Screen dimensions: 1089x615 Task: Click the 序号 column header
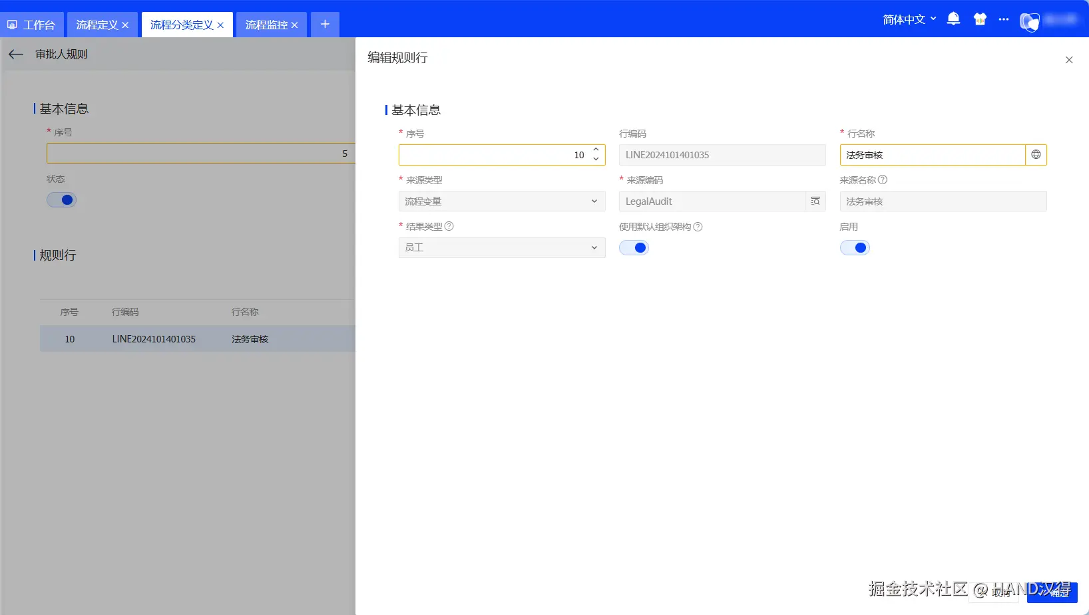(x=69, y=312)
